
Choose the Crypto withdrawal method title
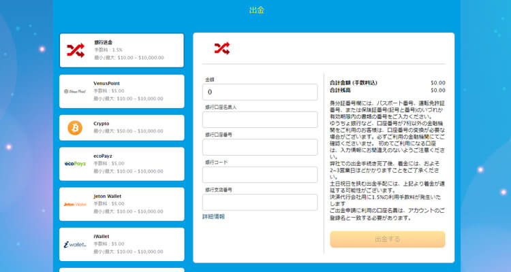coord(102,124)
